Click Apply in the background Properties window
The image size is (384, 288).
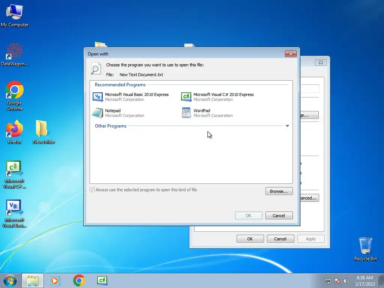click(311, 239)
